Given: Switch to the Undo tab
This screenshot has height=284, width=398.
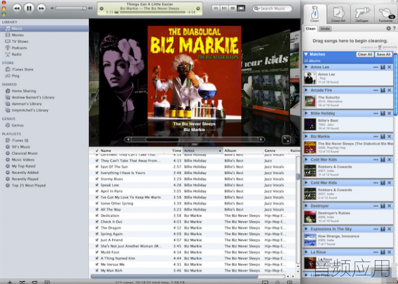Looking at the screenshot, I should click(x=325, y=28).
